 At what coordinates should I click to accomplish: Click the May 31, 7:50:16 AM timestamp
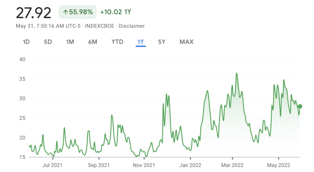pos(48,26)
